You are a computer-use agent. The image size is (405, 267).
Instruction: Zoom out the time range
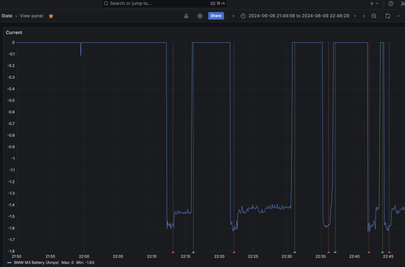tap(374, 16)
